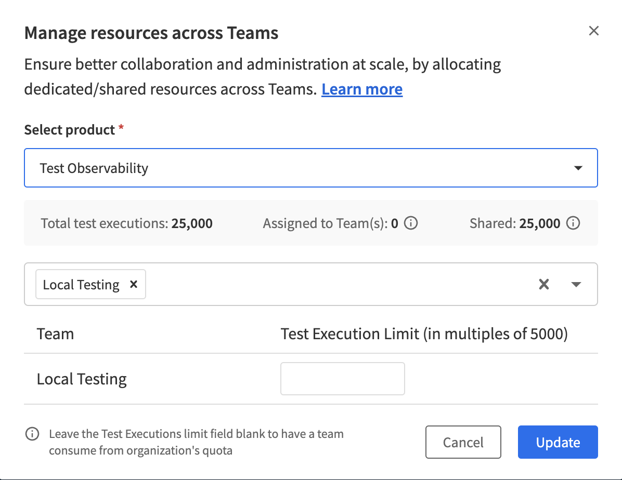Click info icon next to Shared count
622x480 pixels.
coord(573,224)
